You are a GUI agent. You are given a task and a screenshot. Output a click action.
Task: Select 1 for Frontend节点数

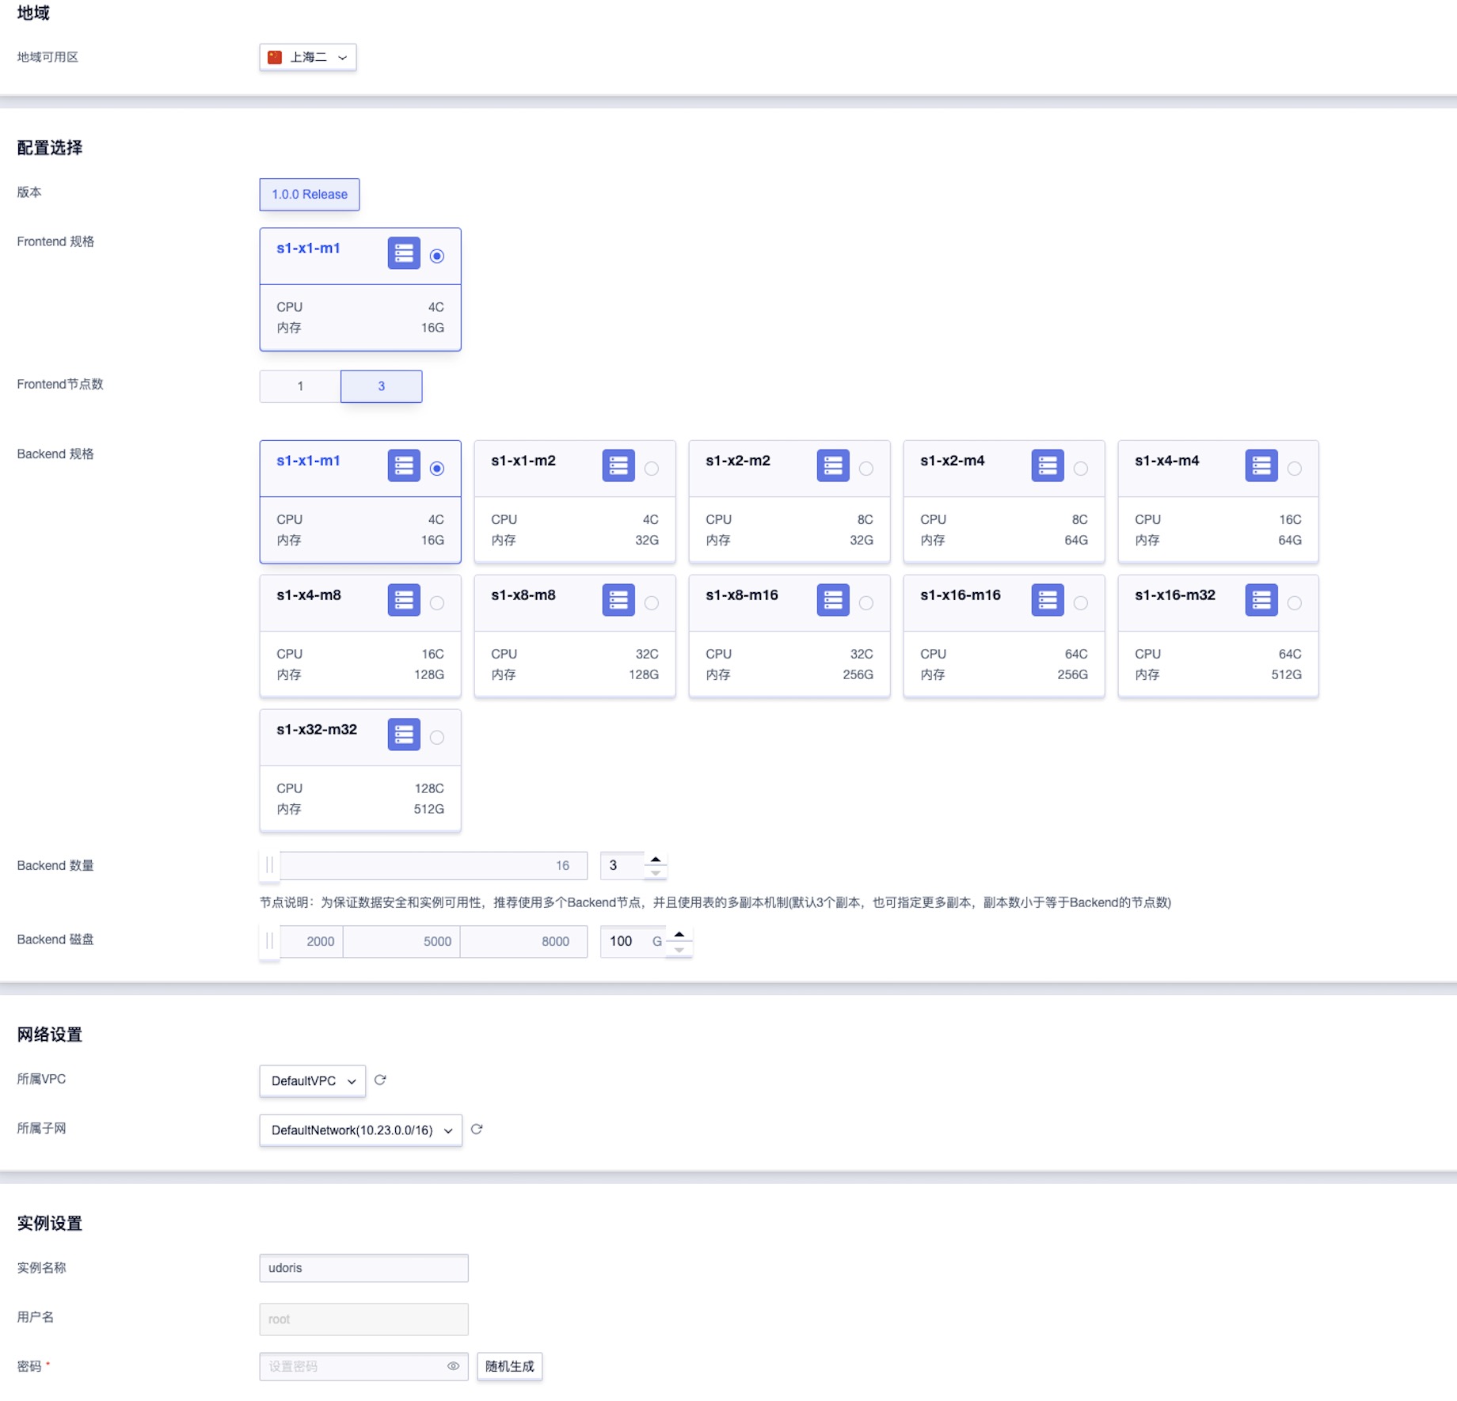pos(299,386)
